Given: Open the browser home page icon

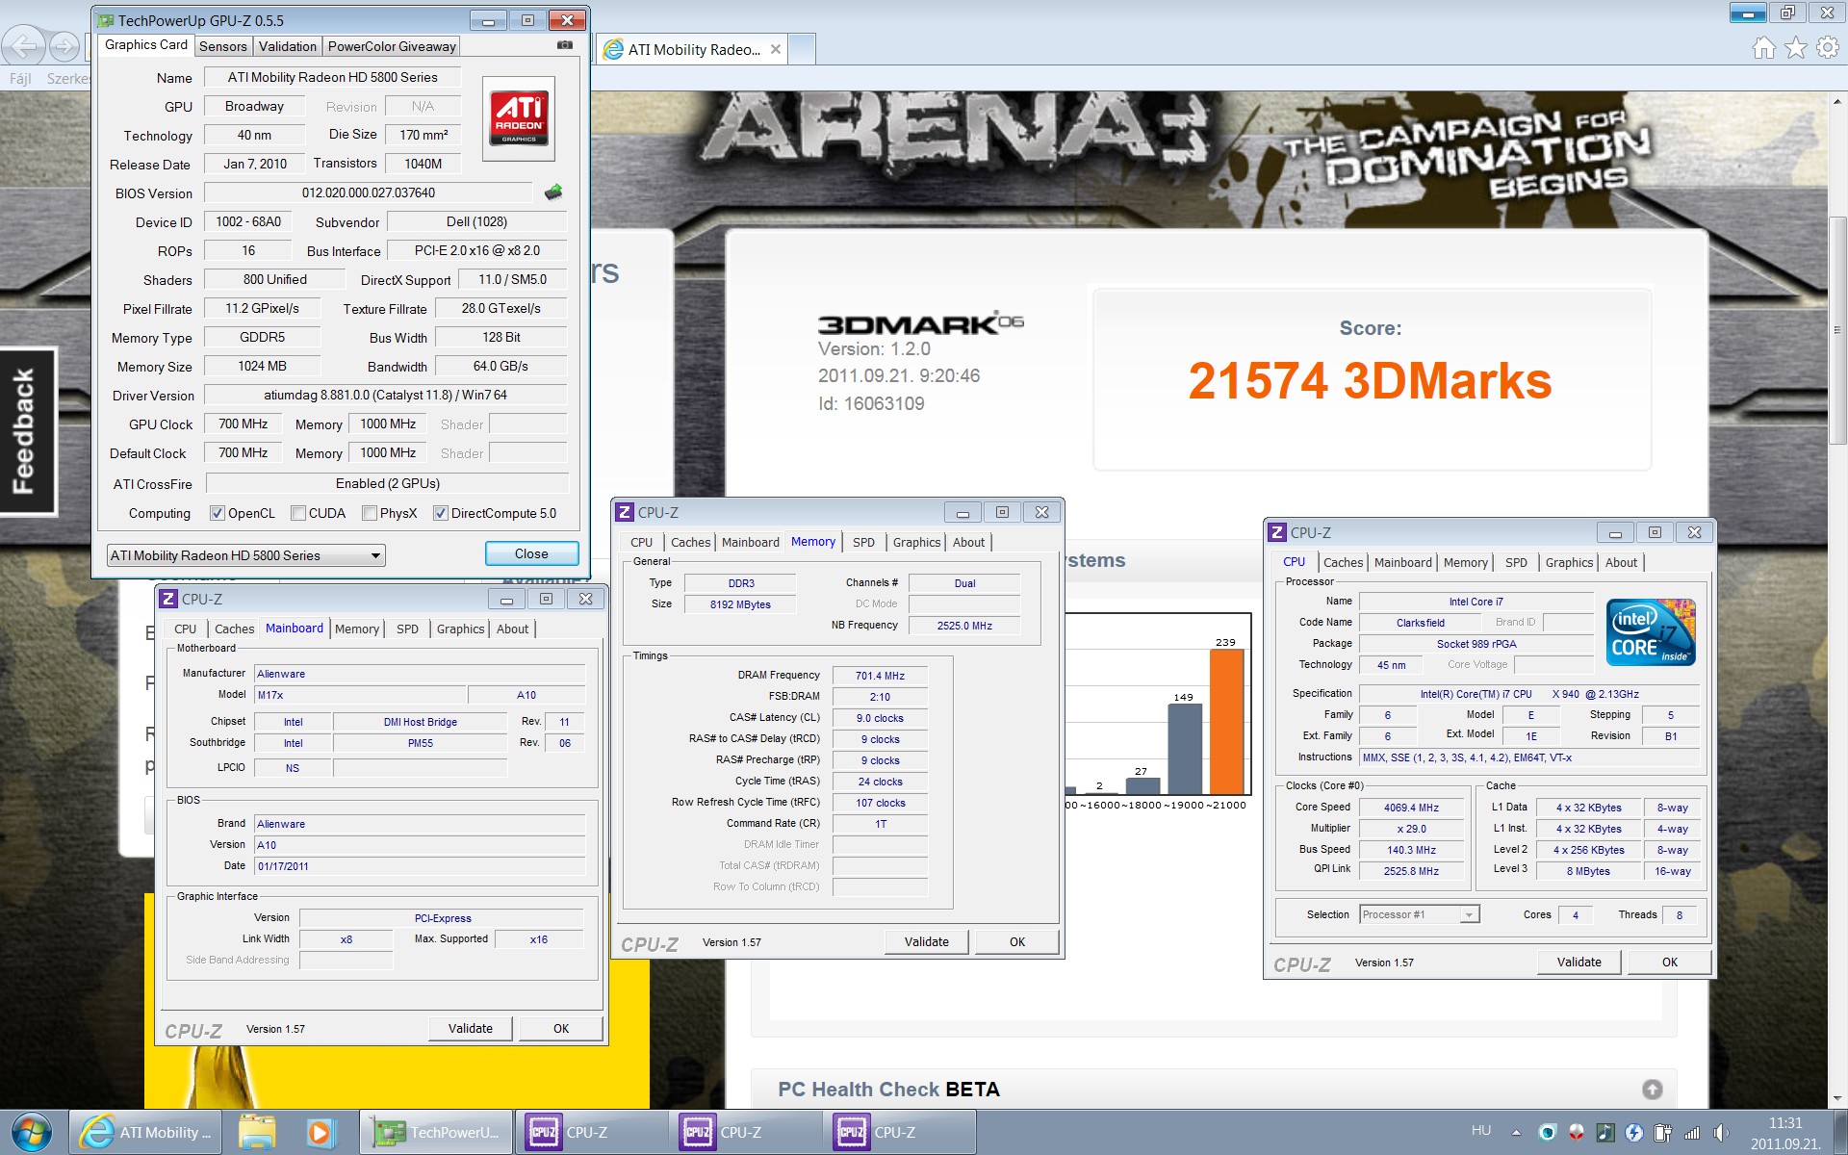Looking at the screenshot, I should (x=1763, y=47).
